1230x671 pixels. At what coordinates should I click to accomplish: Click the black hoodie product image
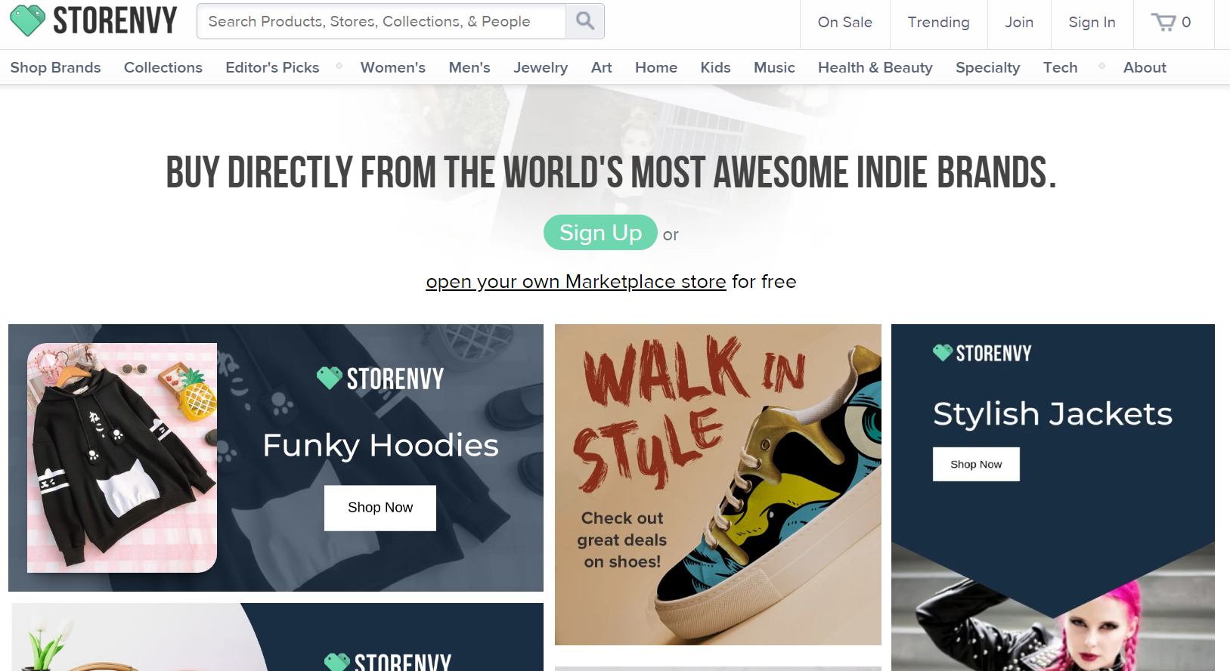[x=122, y=458]
